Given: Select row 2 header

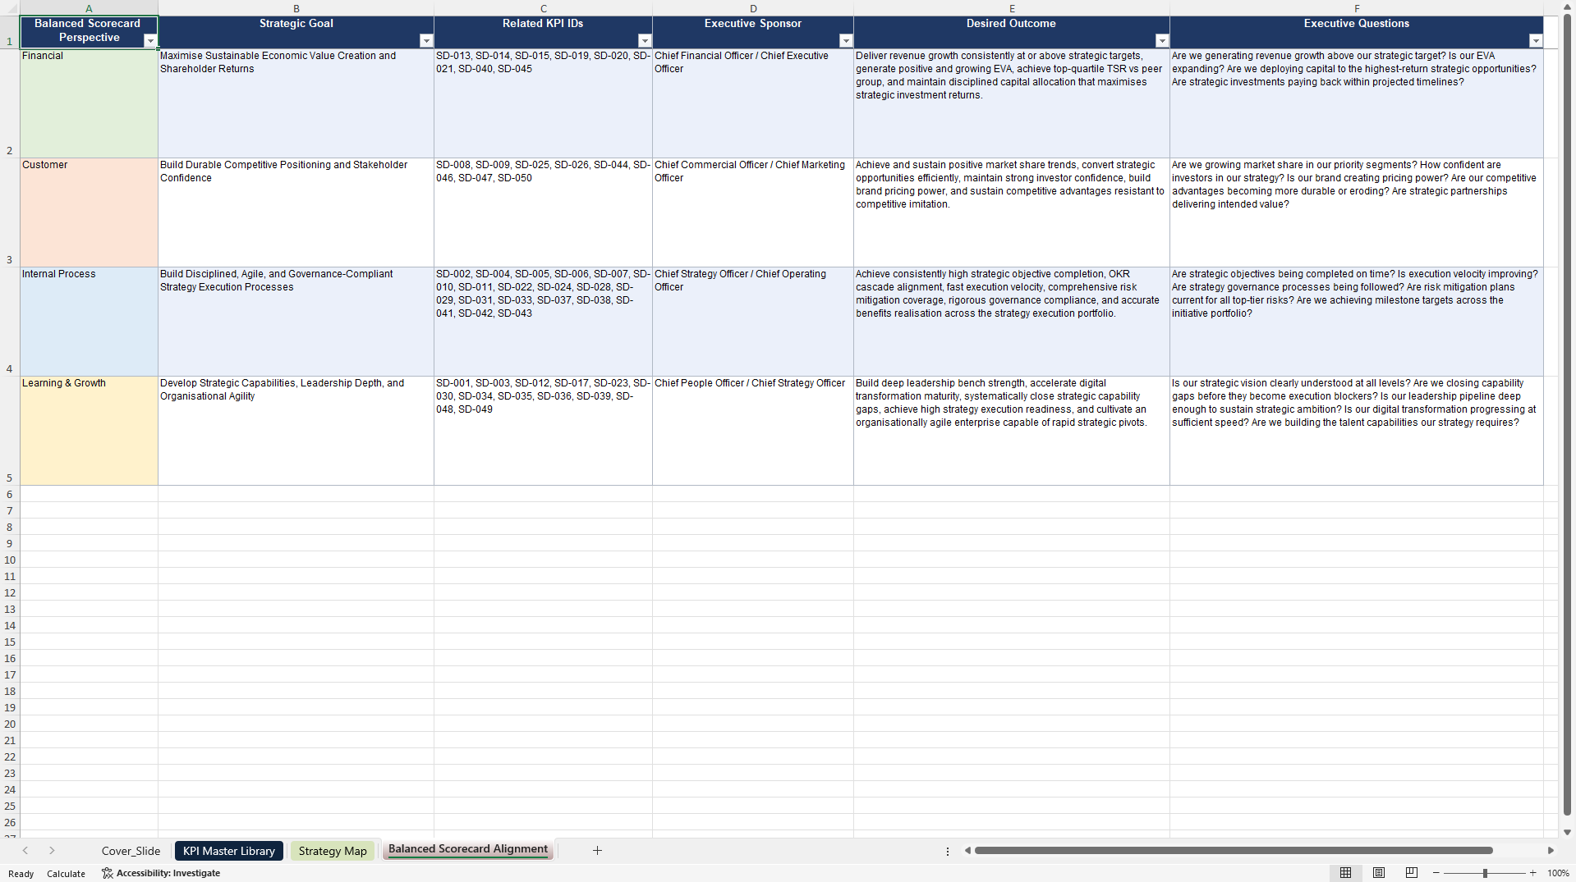Looking at the screenshot, I should click(10, 103).
